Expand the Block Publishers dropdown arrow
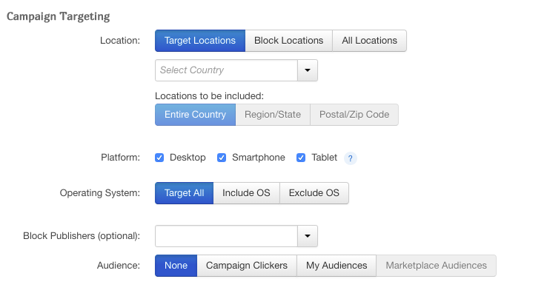547x296 pixels. point(308,236)
